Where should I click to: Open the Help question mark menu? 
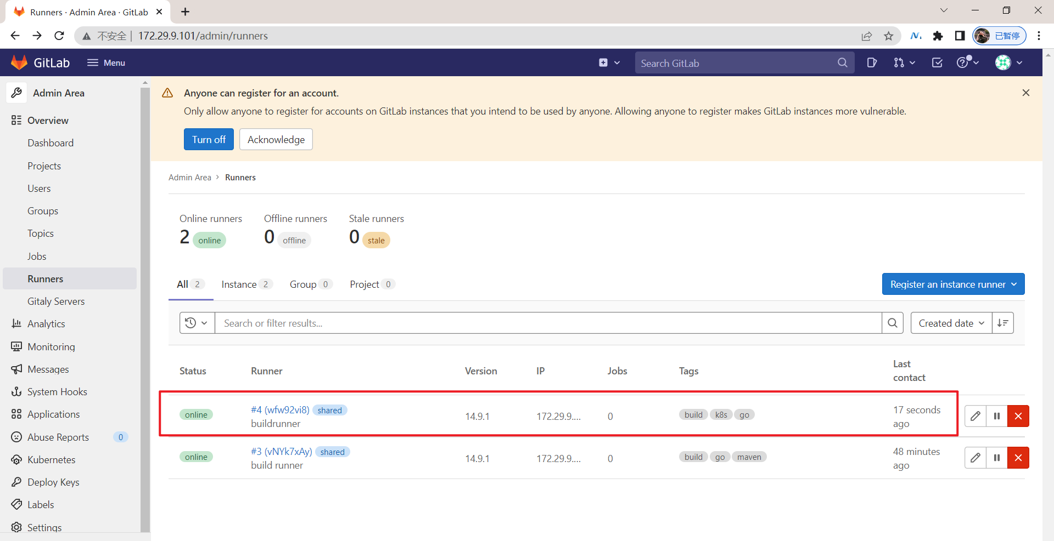967,62
